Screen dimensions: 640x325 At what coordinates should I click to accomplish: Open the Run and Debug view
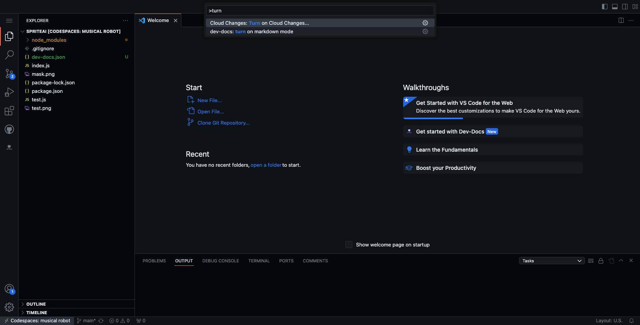pyautogui.click(x=9, y=92)
